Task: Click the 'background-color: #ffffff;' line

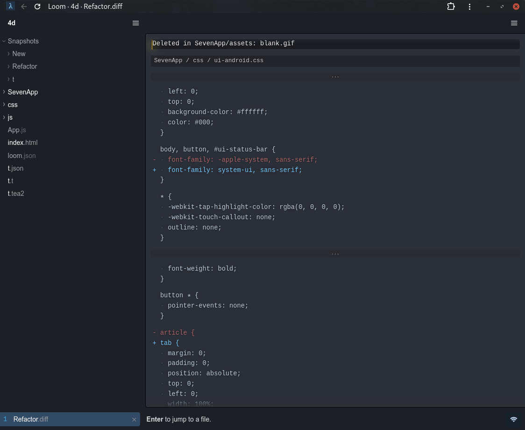Action: [217, 112]
